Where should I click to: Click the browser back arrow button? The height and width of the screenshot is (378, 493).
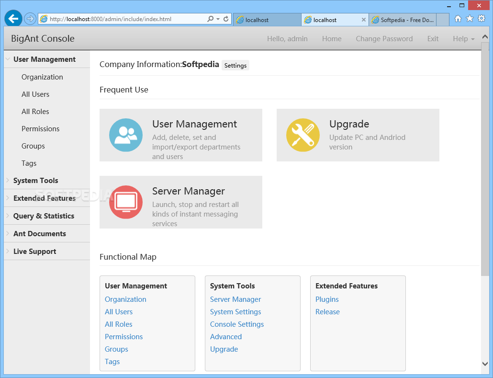(x=13, y=19)
